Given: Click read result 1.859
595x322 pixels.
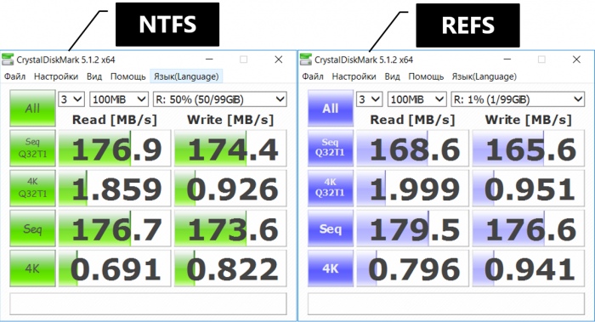Looking at the screenshot, I should pos(115,188).
